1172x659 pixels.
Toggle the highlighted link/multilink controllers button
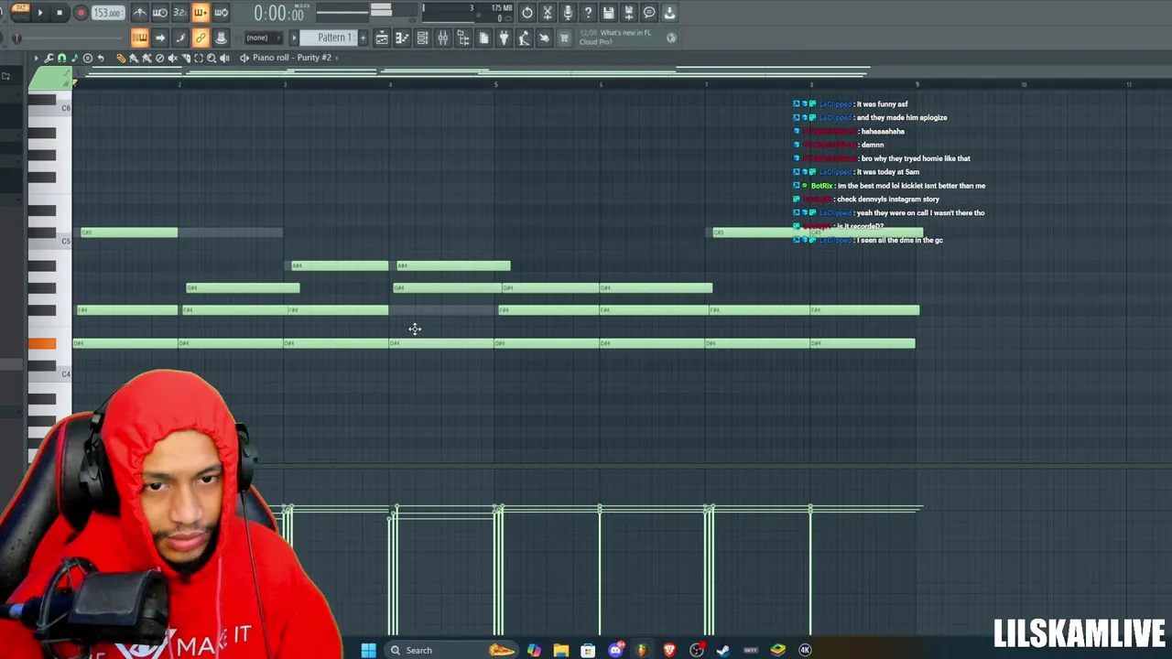pyautogui.click(x=201, y=38)
